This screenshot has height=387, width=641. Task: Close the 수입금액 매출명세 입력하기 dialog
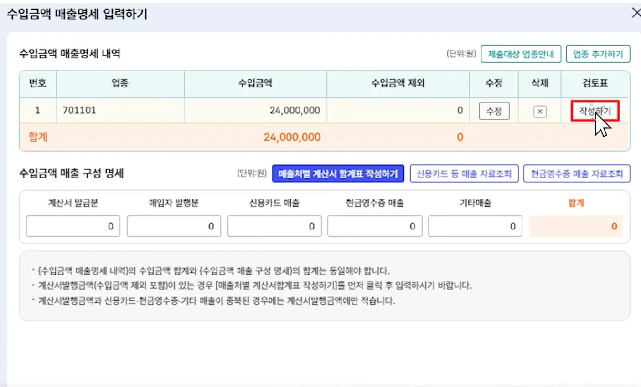(x=636, y=13)
